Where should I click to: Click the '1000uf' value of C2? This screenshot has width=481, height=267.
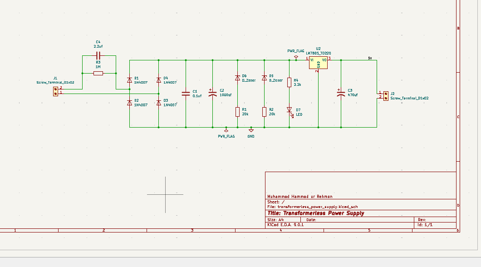(226, 95)
